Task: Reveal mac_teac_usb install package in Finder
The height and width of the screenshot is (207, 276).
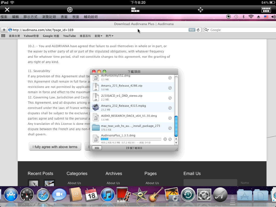Action: (170, 128)
